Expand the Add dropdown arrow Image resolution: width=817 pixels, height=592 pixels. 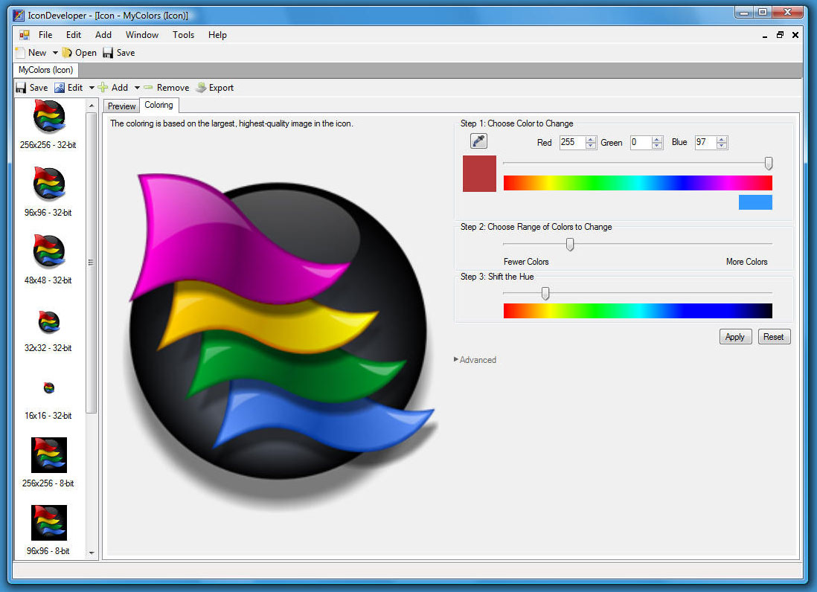coord(137,88)
